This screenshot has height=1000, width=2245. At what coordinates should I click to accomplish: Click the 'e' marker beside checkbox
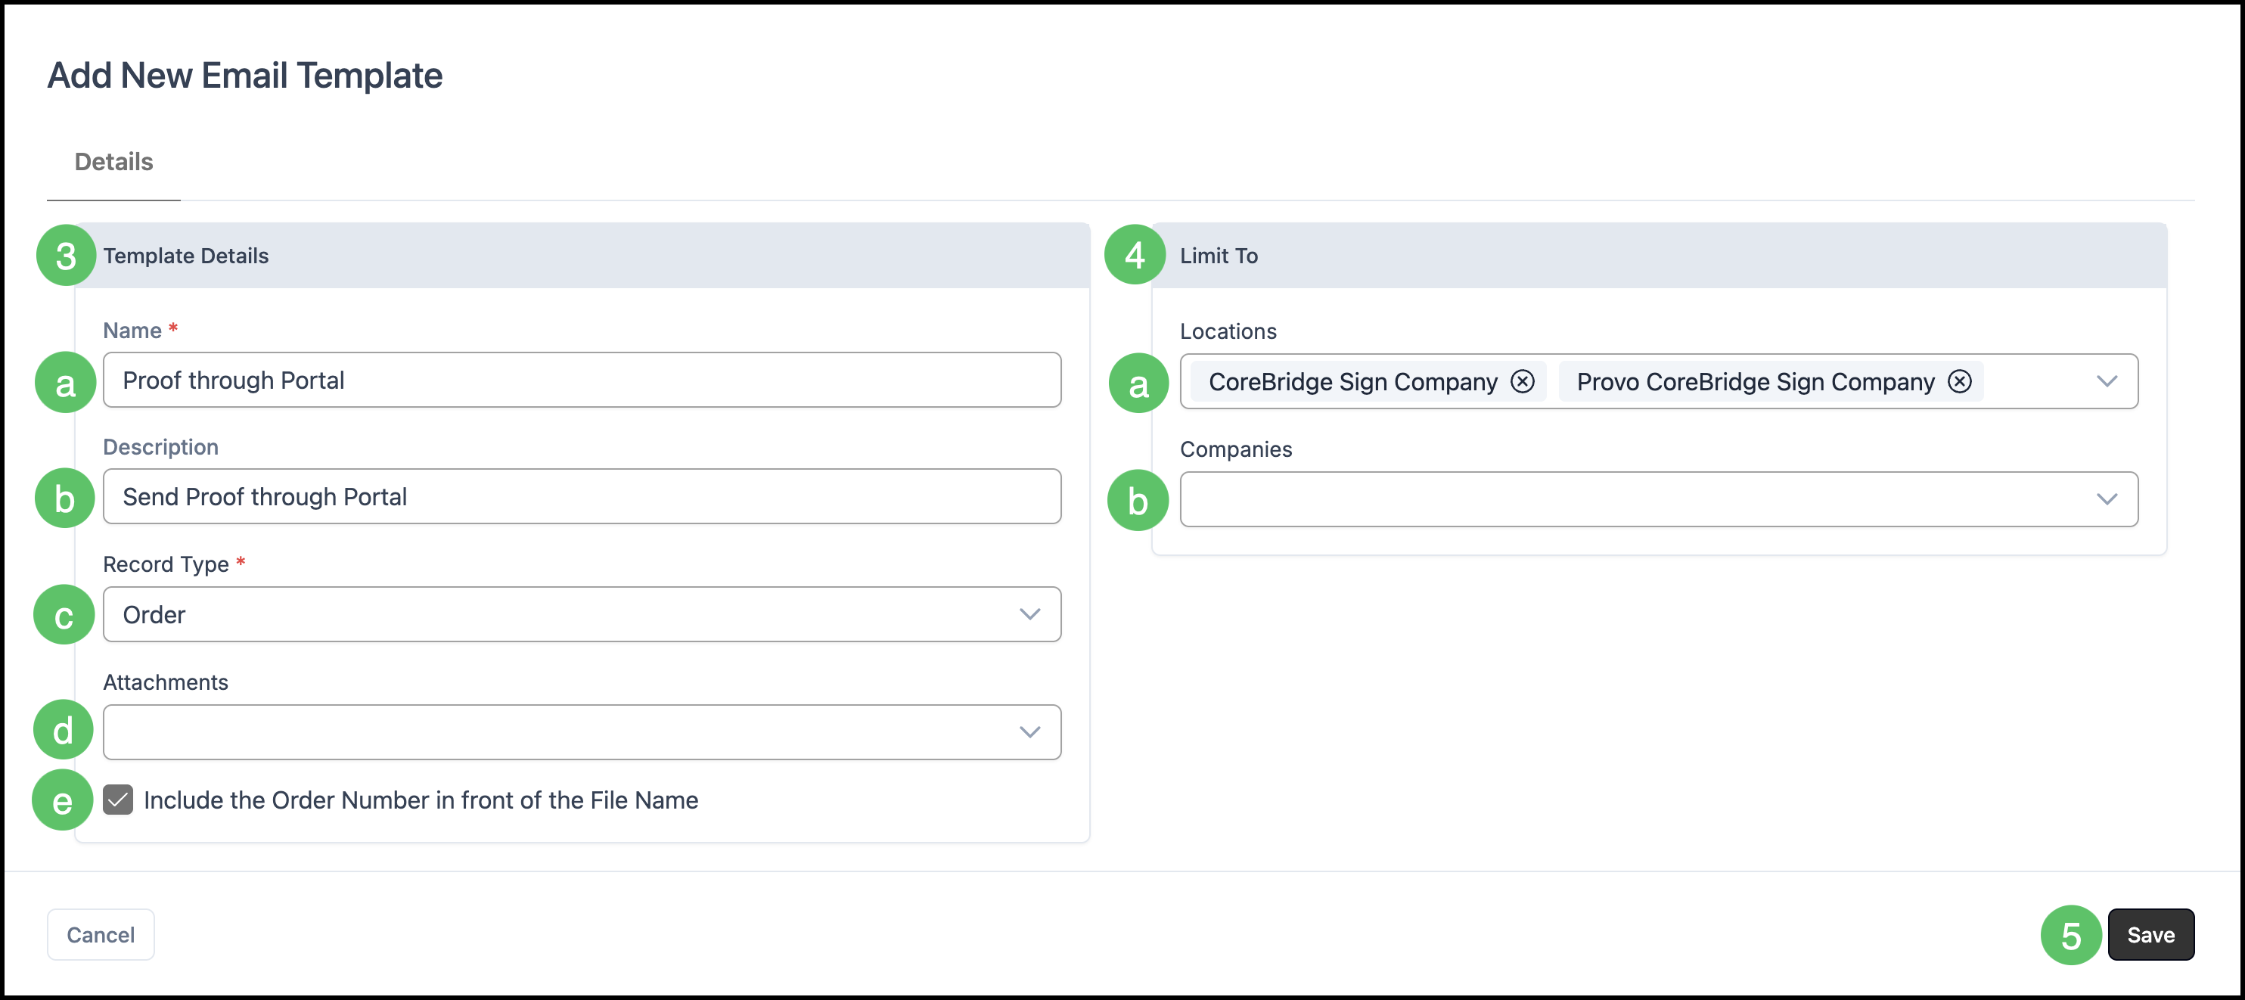click(x=62, y=800)
